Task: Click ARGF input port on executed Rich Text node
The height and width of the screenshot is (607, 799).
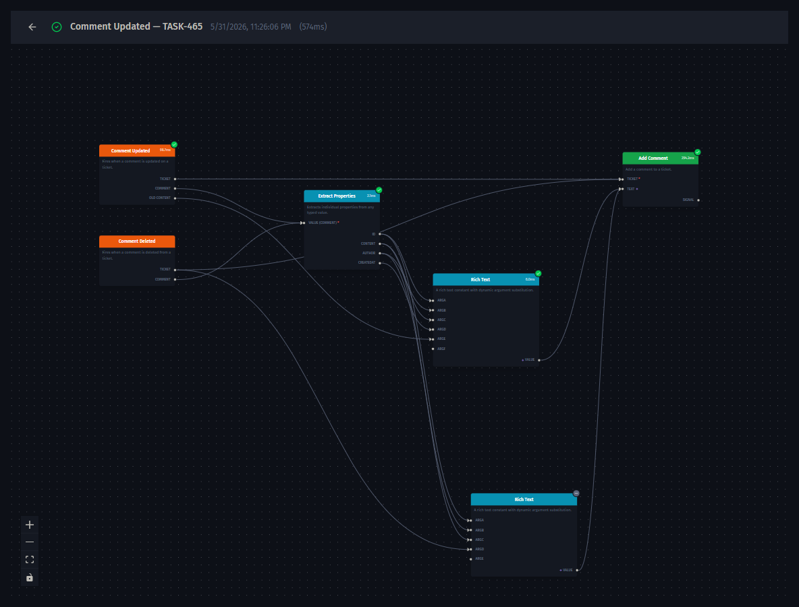Action: tap(433, 349)
